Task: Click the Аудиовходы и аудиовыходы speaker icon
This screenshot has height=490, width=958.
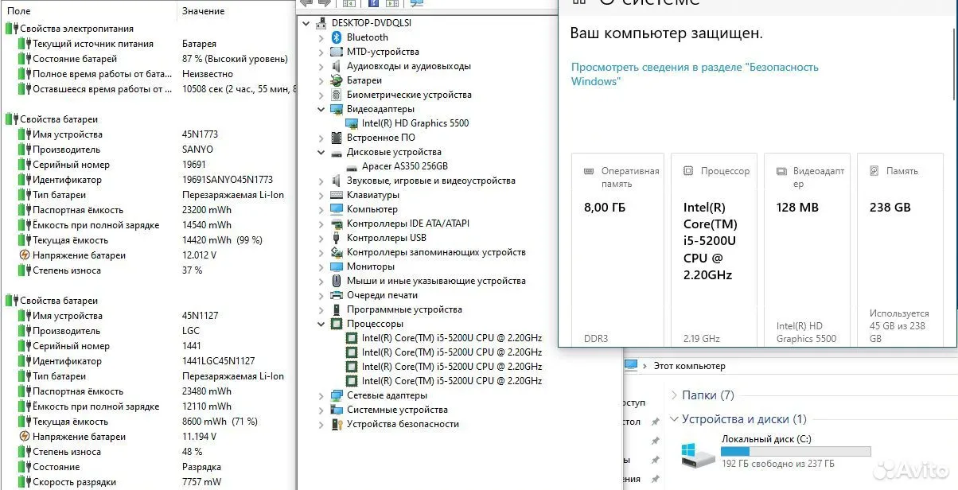Action: click(337, 66)
